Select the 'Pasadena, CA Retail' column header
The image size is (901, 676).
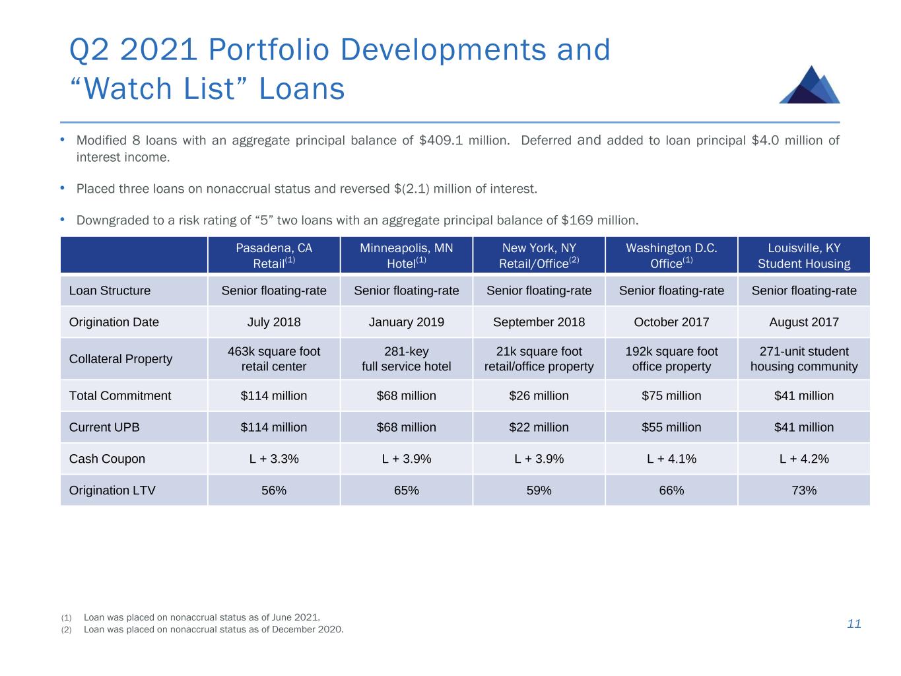(274, 256)
